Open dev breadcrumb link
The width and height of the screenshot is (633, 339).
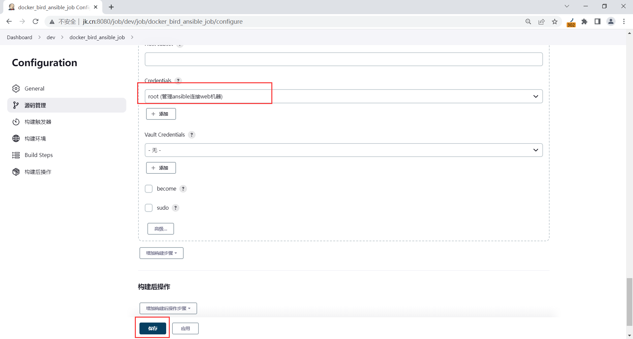click(51, 37)
